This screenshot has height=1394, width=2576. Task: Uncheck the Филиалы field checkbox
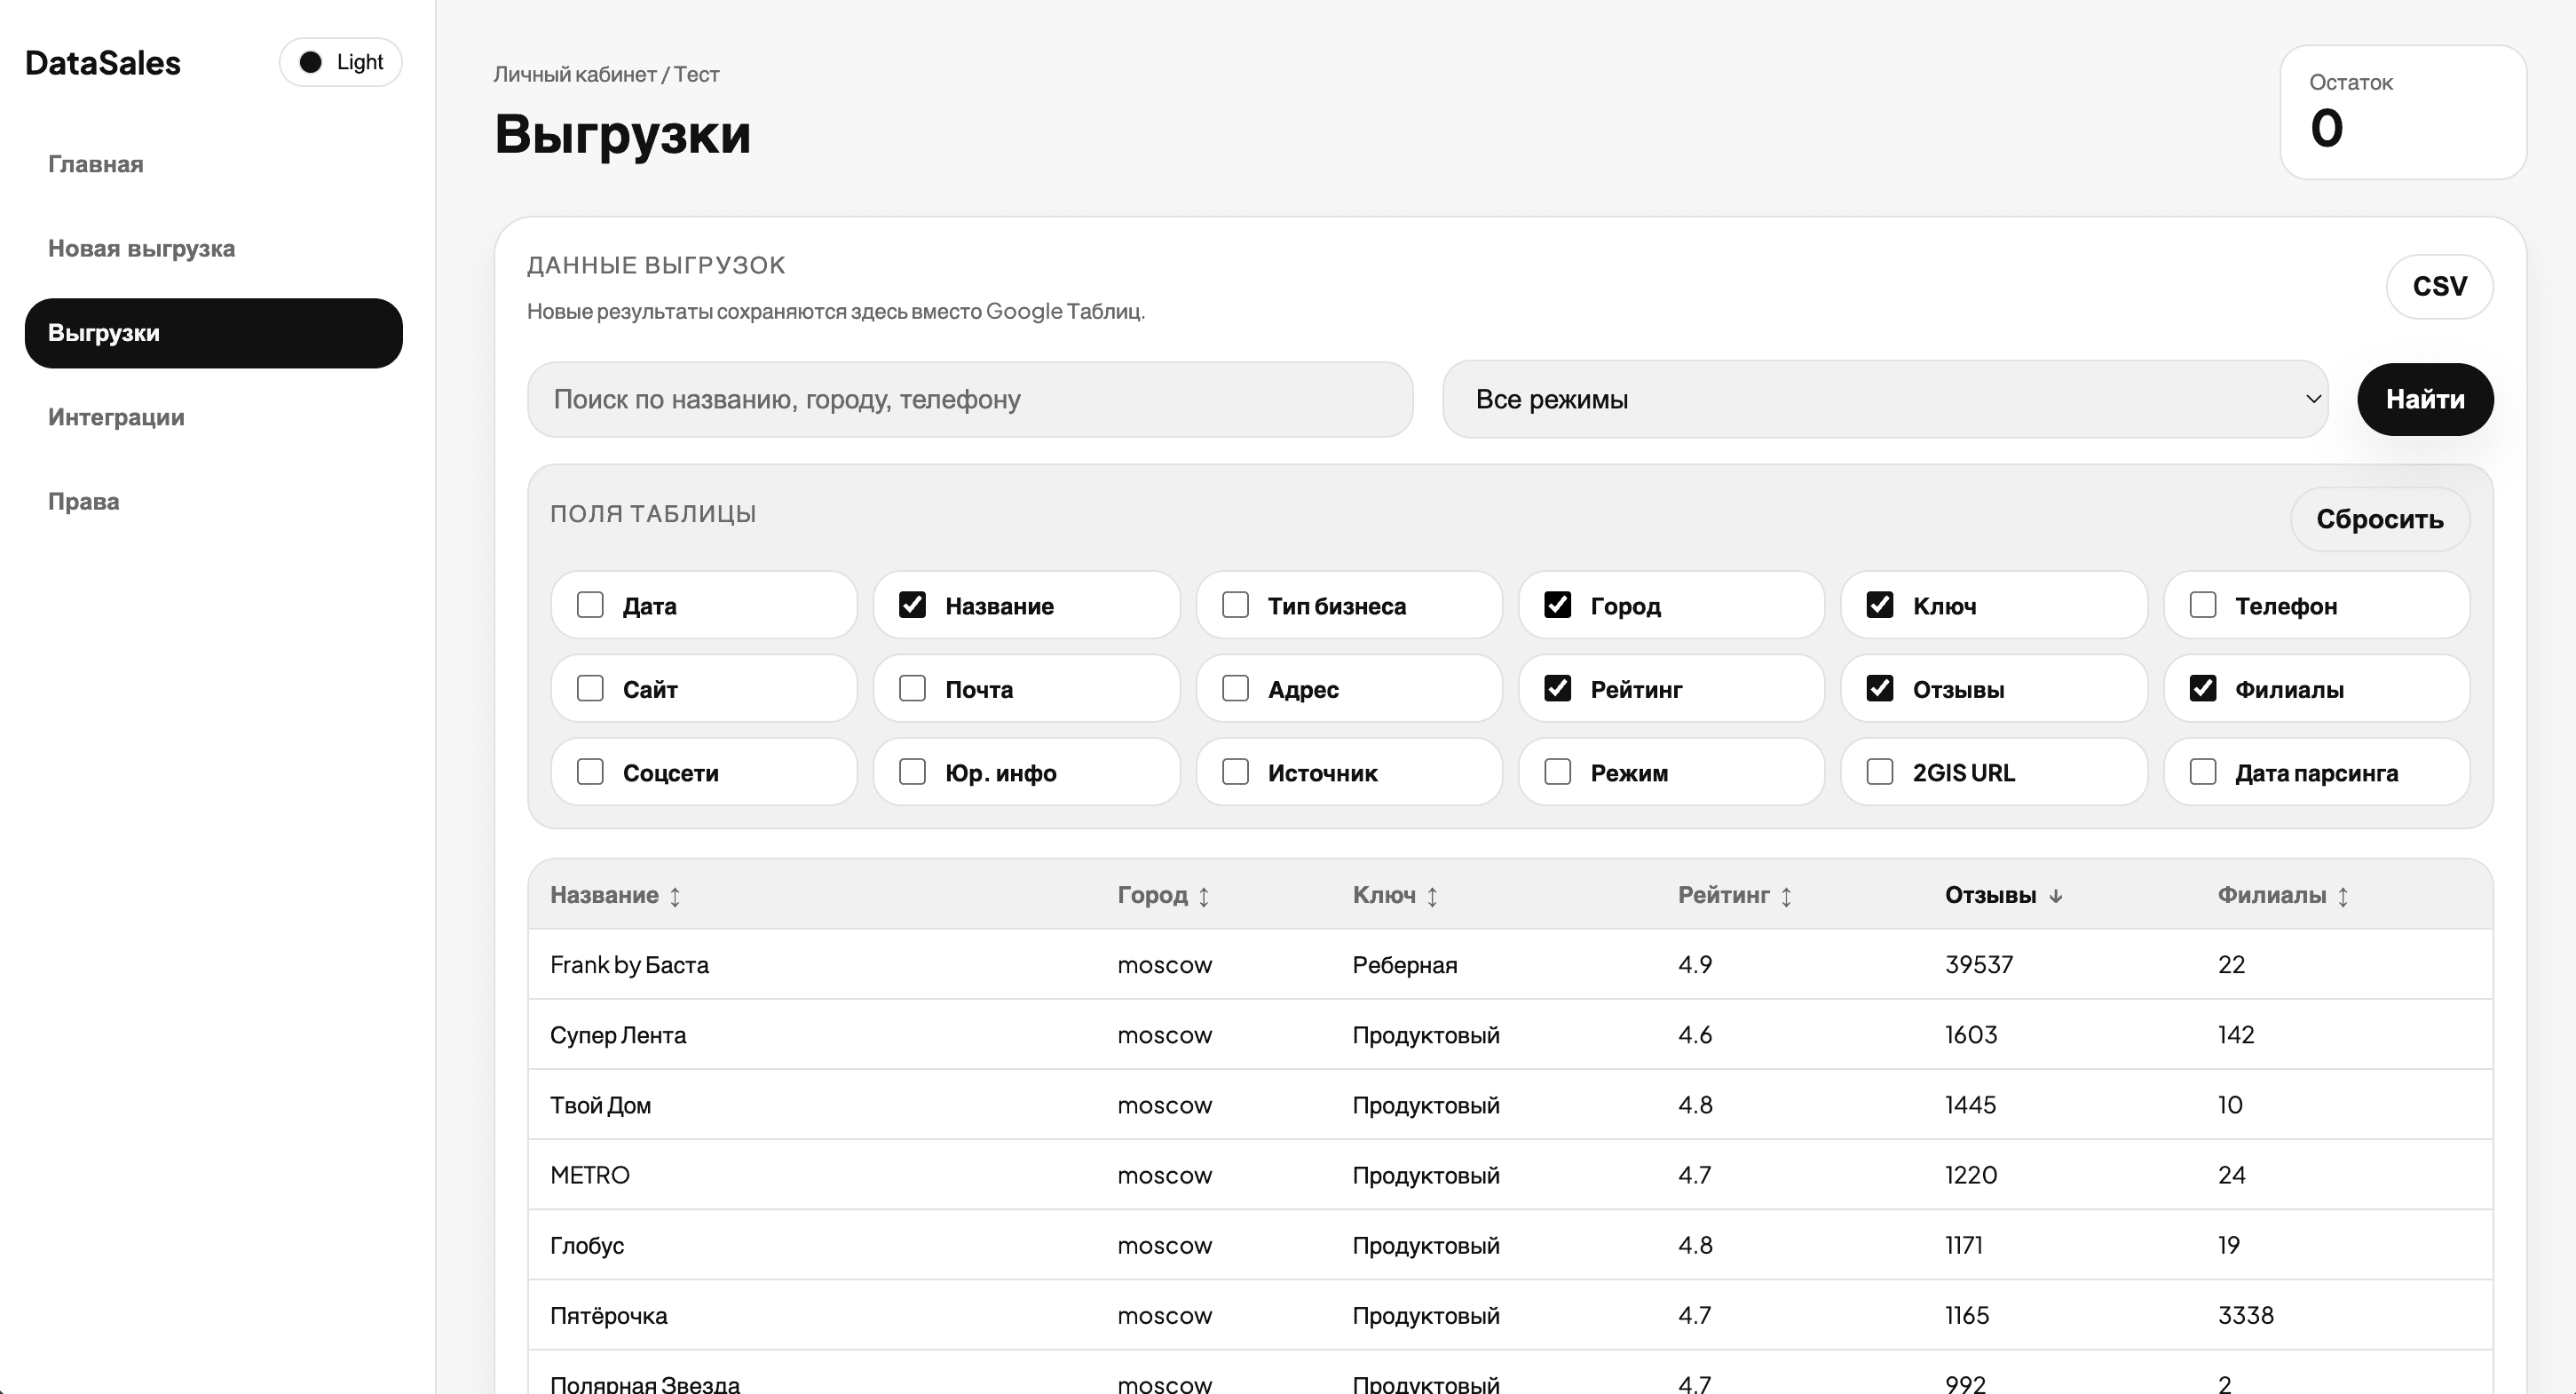[2203, 688]
